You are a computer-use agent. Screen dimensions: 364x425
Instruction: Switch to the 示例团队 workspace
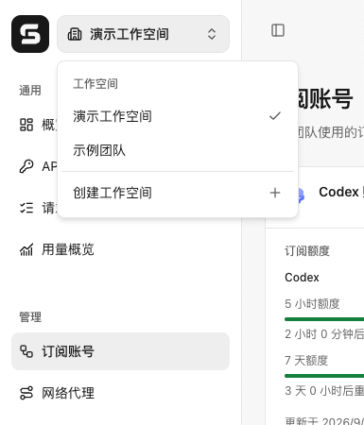(x=178, y=150)
